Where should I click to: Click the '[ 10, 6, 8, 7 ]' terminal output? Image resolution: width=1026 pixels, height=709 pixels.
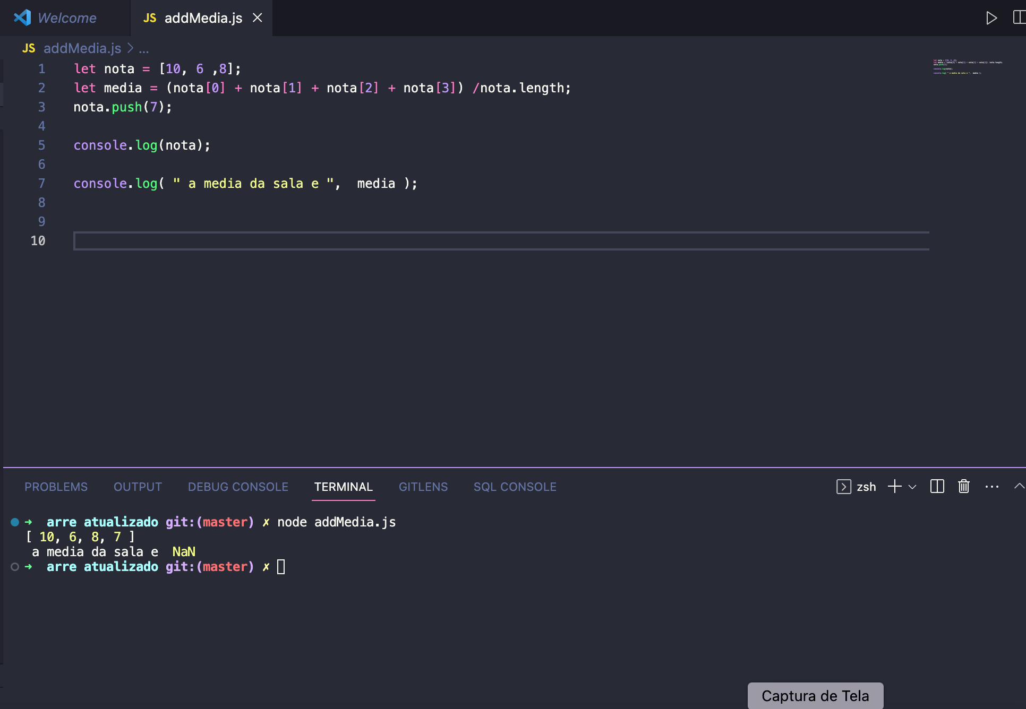(80, 537)
